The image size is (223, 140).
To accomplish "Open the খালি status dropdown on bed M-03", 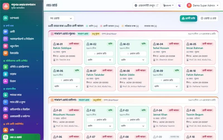I will 133,60.
